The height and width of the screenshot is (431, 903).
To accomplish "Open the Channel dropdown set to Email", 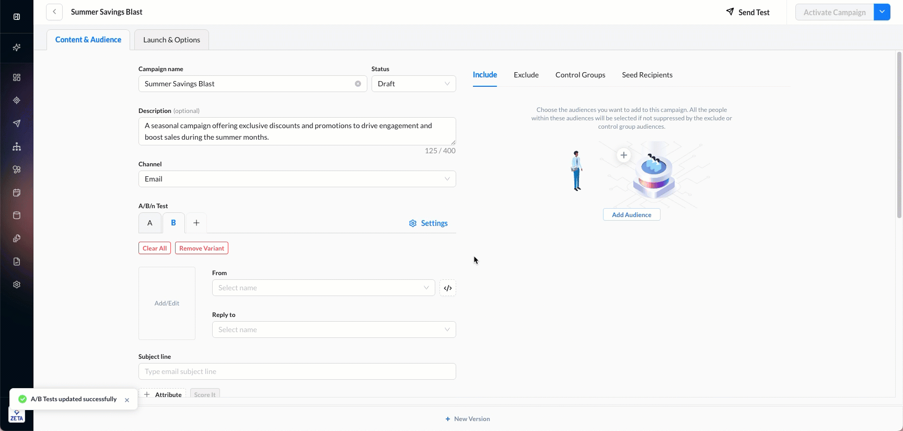I will click(x=297, y=179).
